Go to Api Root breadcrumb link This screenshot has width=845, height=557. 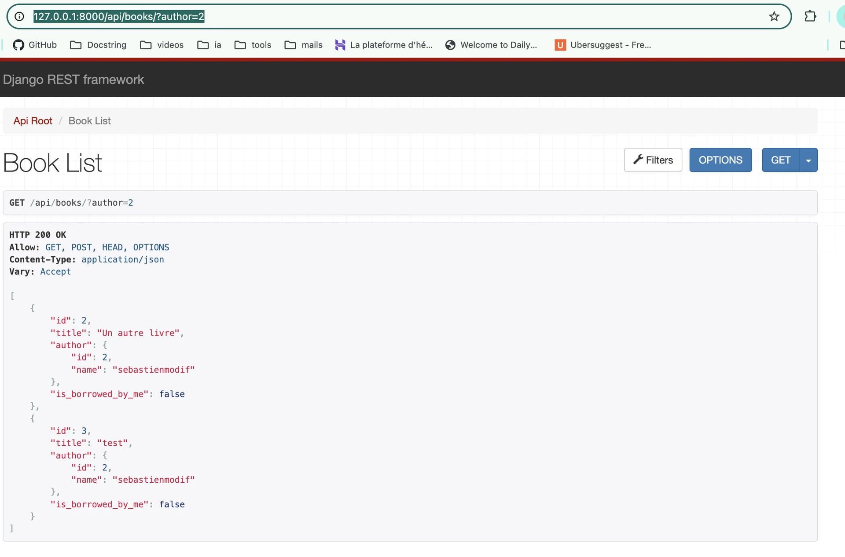pos(33,121)
